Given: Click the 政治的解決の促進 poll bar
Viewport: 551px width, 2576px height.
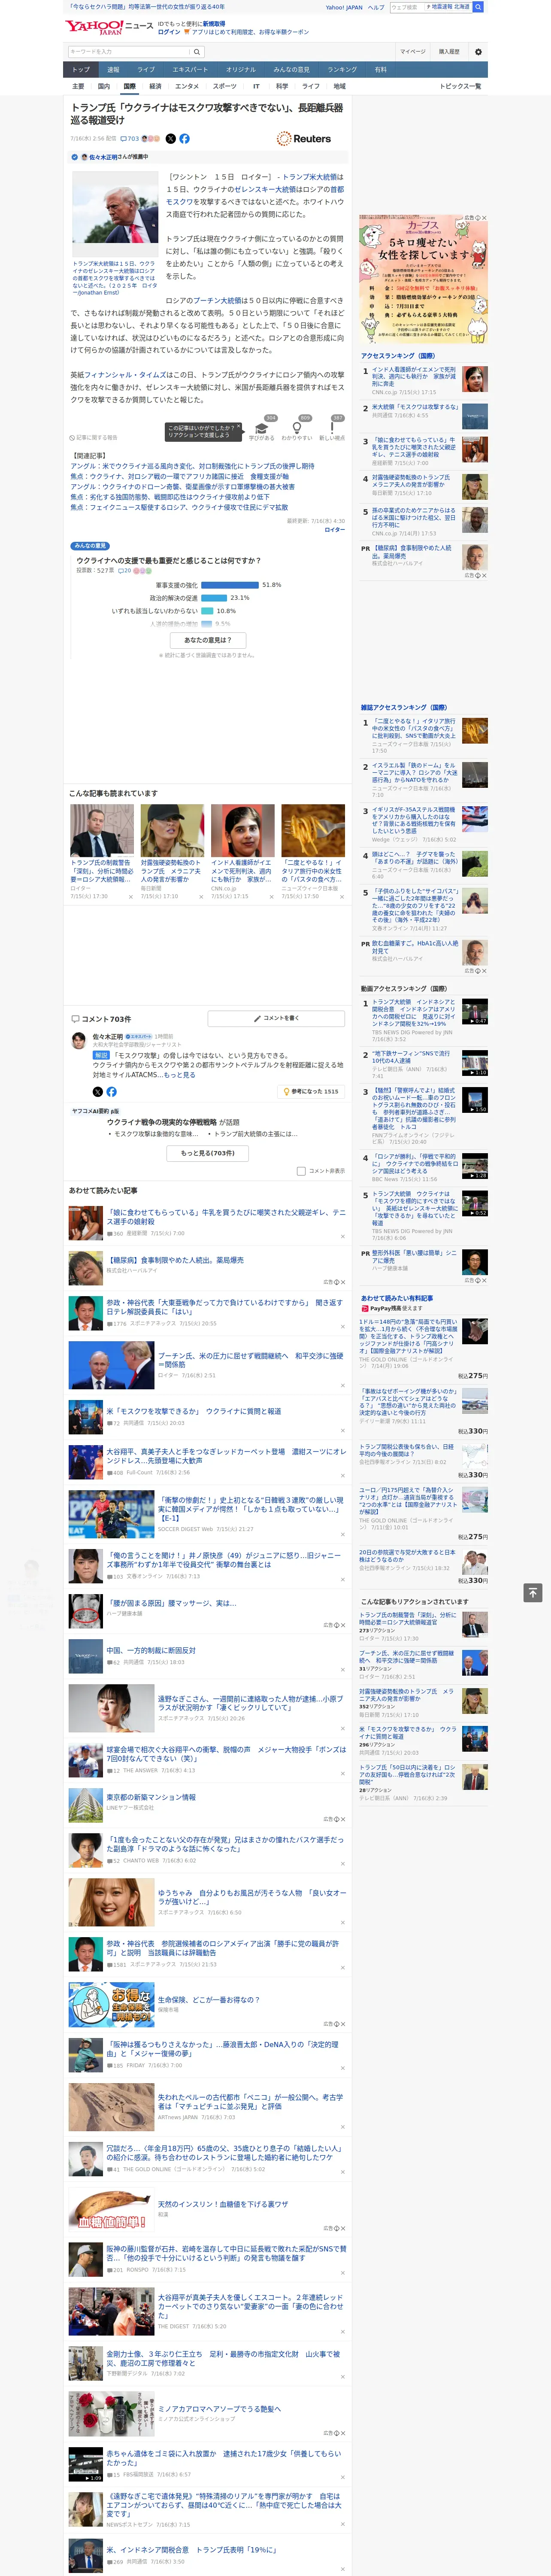Looking at the screenshot, I should tap(214, 598).
